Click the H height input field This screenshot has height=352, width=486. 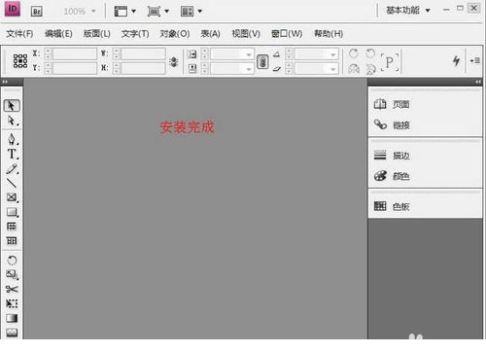(x=144, y=68)
